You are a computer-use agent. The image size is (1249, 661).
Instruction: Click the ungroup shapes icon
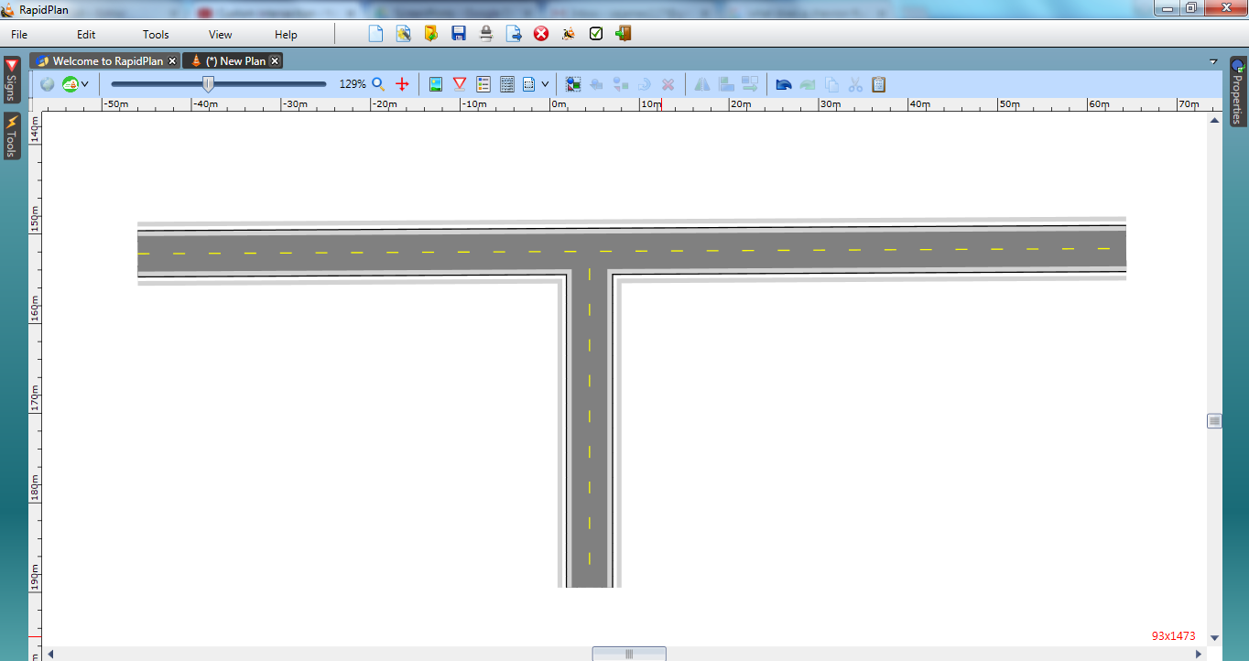[621, 84]
